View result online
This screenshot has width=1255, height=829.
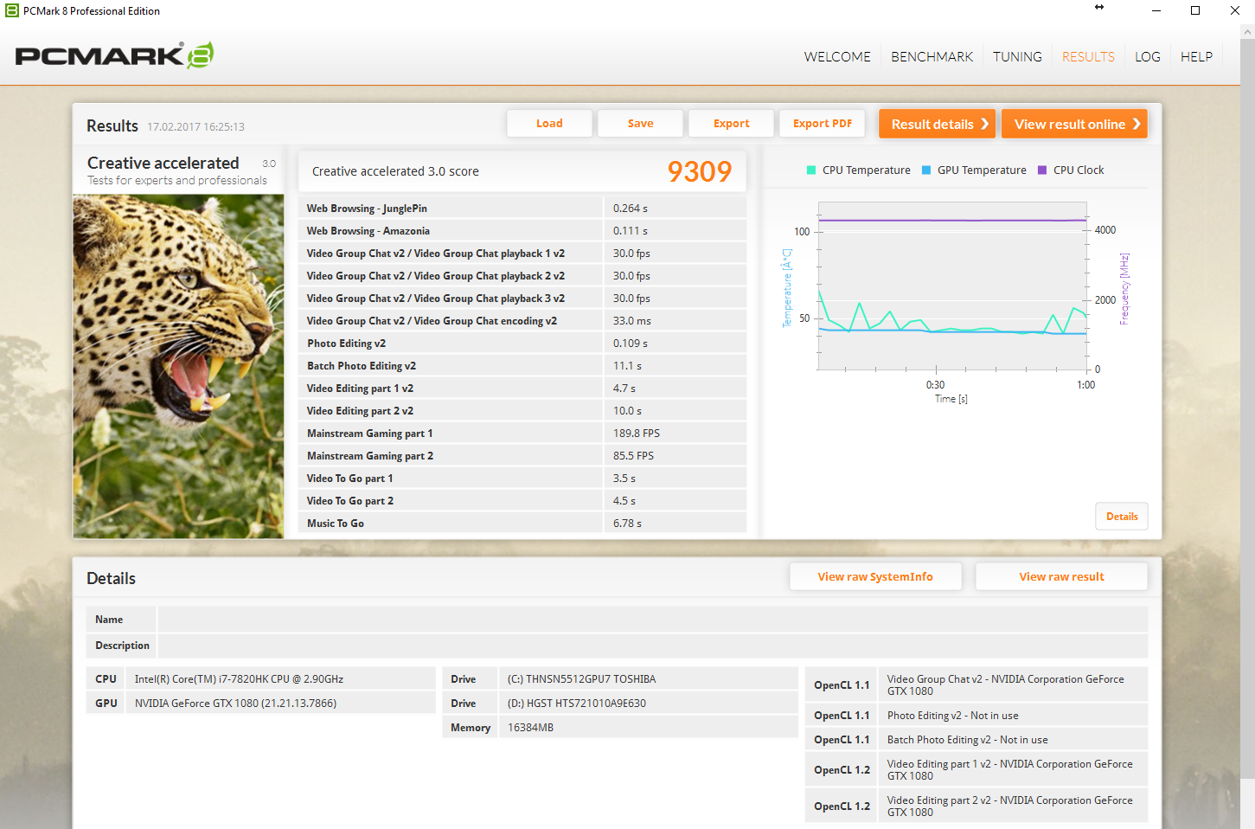(x=1074, y=124)
